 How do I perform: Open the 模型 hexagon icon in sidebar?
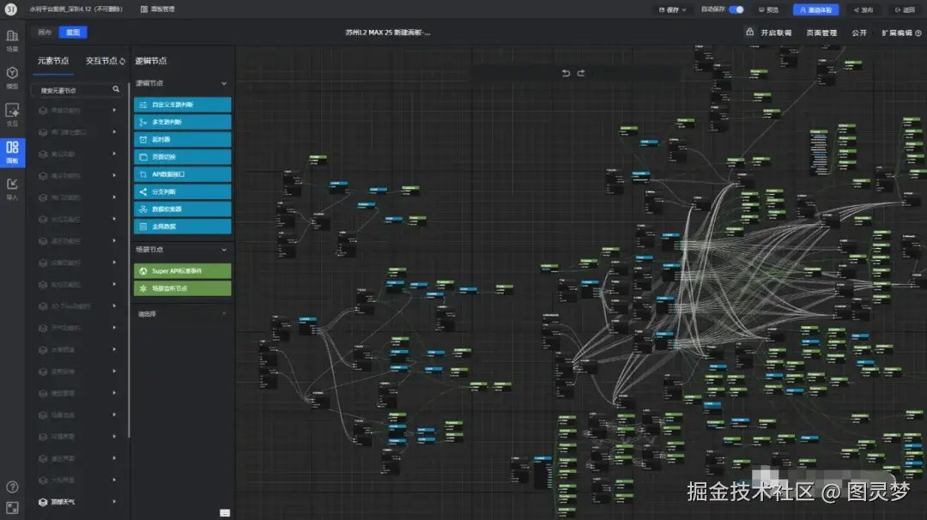coord(12,77)
